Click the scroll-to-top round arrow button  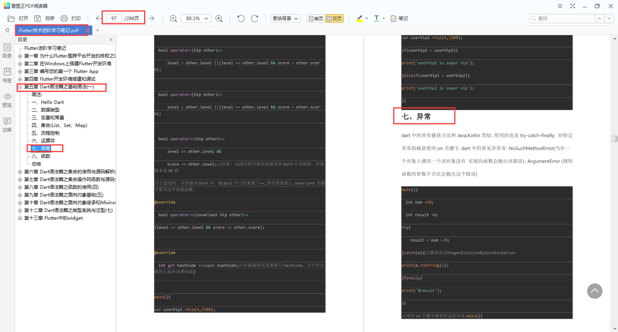(x=595, y=291)
